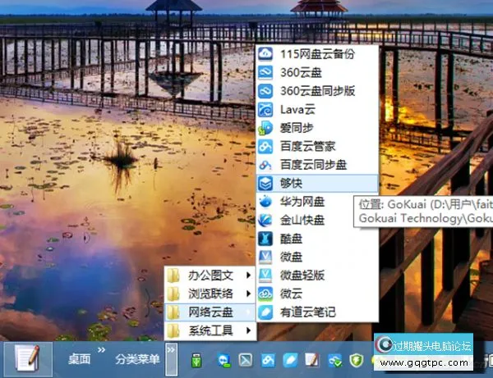The image size is (493, 378).
Task: Open the 桌面 toolbar on taskbar
Action: point(79,359)
